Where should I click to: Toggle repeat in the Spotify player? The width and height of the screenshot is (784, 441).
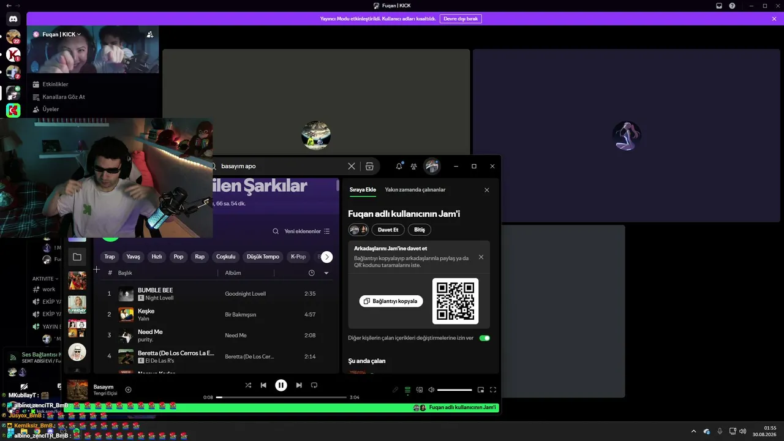click(314, 385)
